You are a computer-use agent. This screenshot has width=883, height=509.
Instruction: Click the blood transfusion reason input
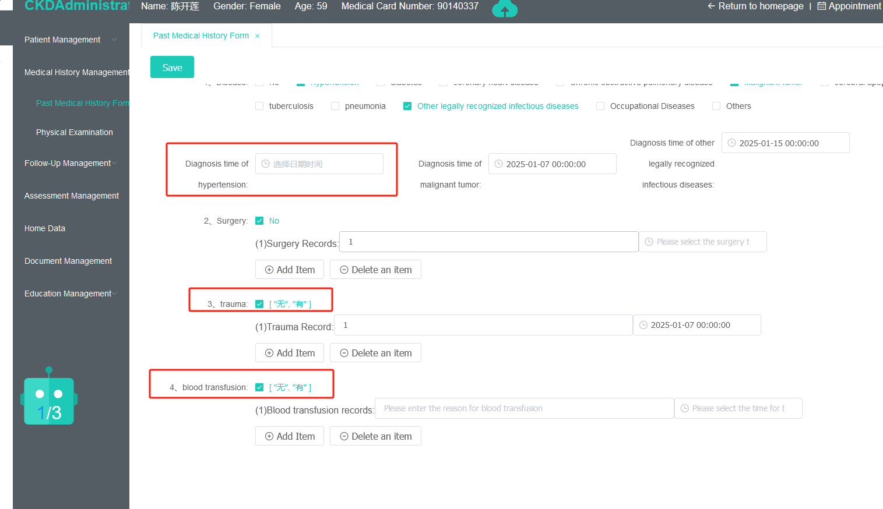pyautogui.click(x=525, y=408)
